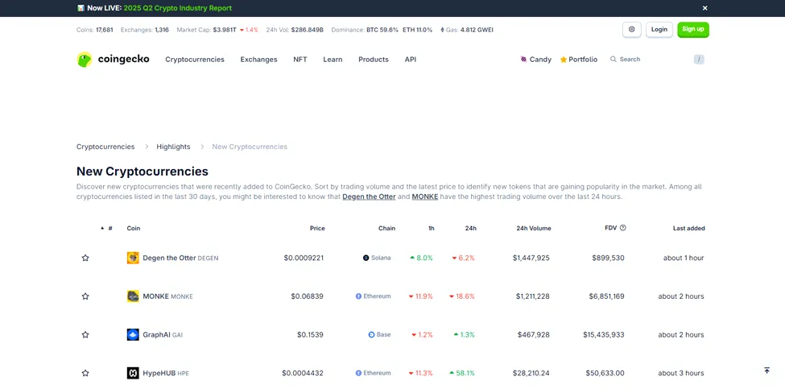
Task: Click the GraphAI GAI coin name
Action: 163,335
